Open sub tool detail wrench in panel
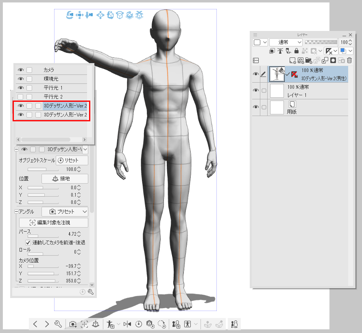 click(x=90, y=292)
